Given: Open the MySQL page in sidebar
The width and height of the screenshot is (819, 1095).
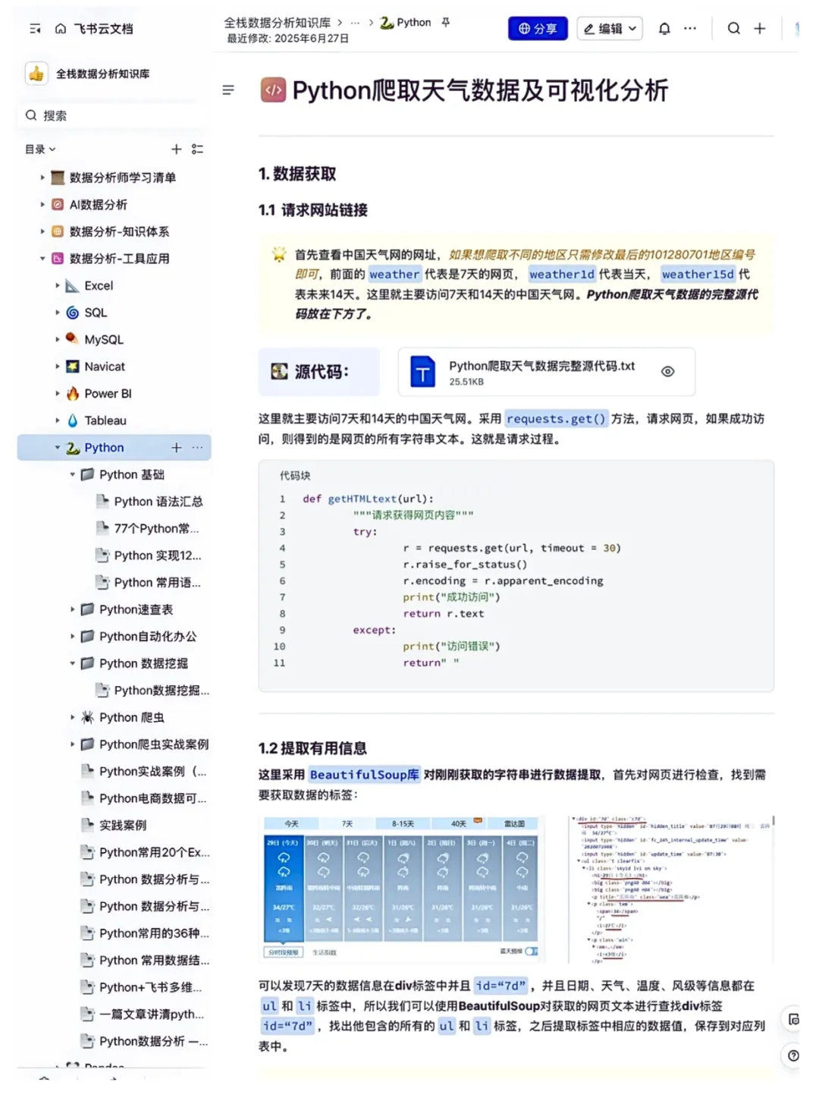Looking at the screenshot, I should point(104,340).
